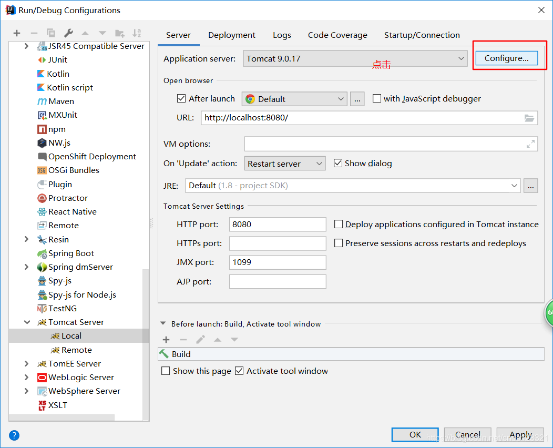The height and width of the screenshot is (448, 553).
Task: Click the Before launch edit pencil icon
Action: (200, 340)
